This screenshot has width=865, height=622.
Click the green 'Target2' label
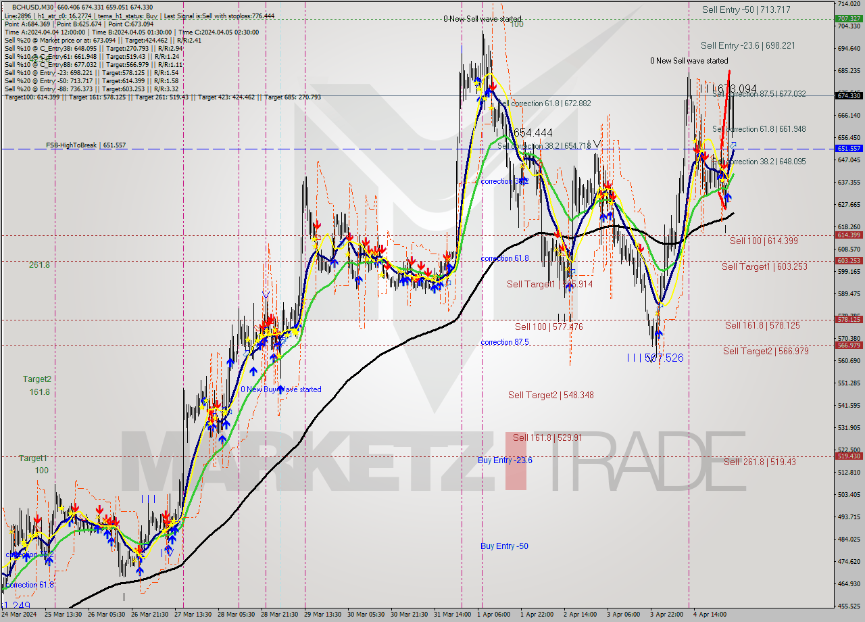coord(36,379)
